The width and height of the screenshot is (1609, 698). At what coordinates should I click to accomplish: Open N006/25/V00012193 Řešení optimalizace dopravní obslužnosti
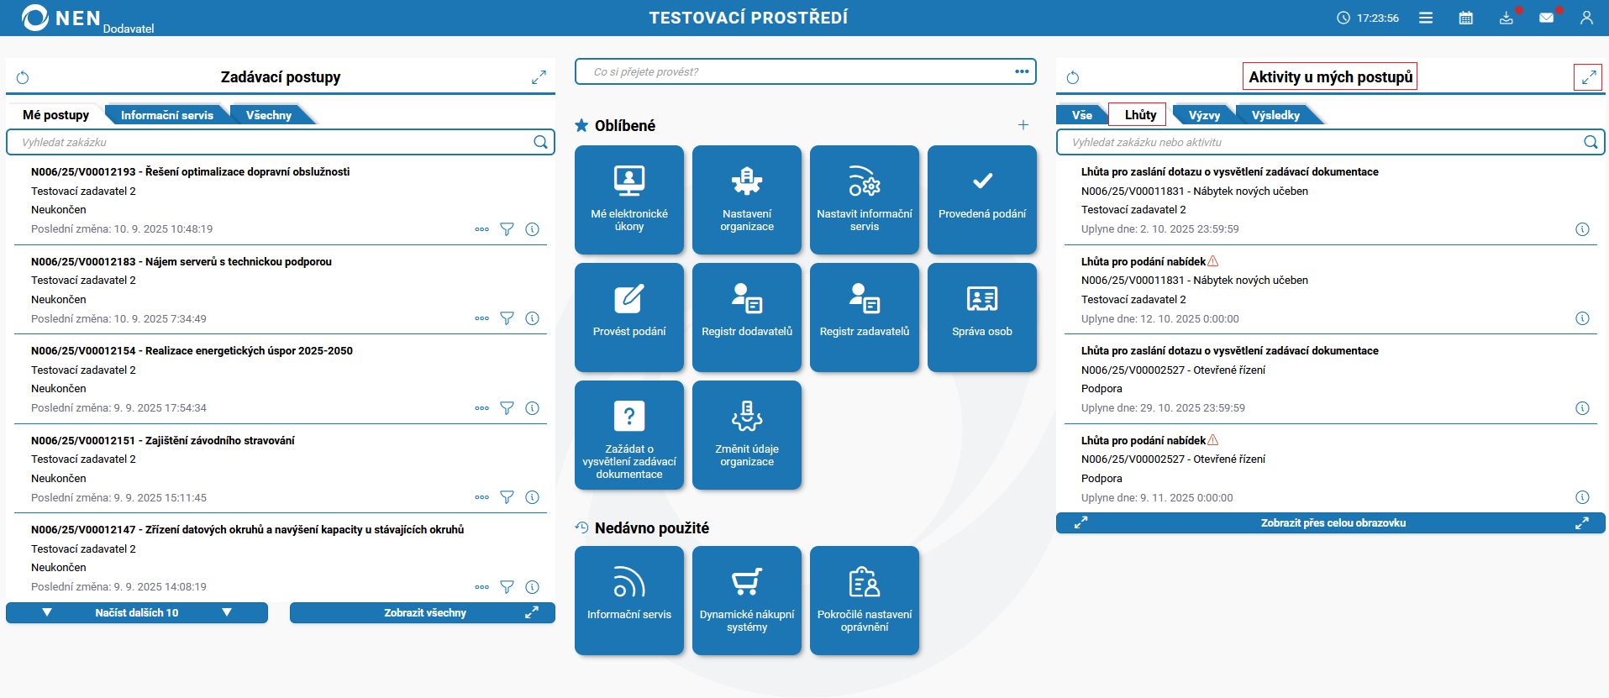191,171
